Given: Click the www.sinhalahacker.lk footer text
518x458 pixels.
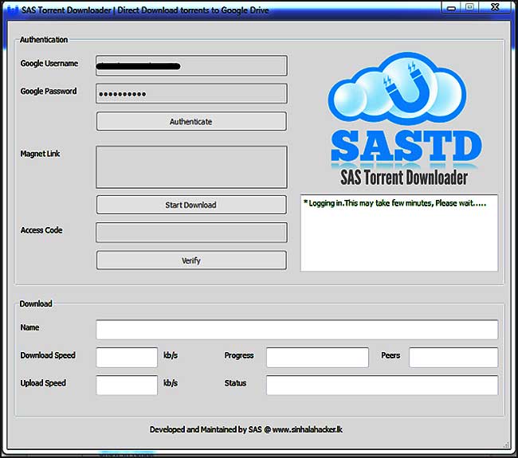Looking at the screenshot, I should 308,429.
